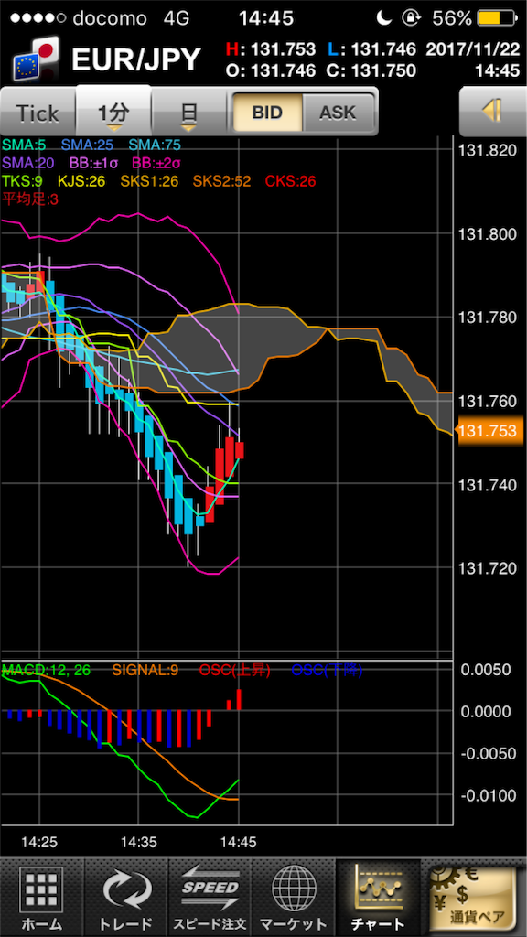The image size is (527, 937).
Task: Open the マーケット globe tab
Action: click(x=294, y=899)
